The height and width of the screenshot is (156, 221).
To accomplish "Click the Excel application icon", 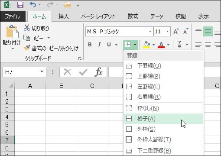I will click(8, 5).
